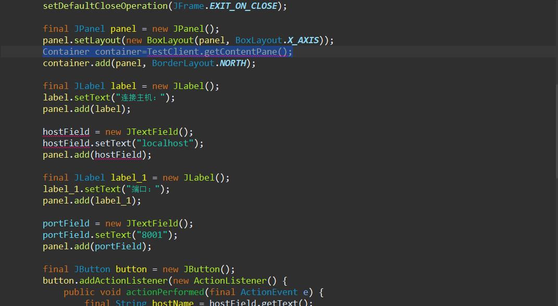The height and width of the screenshot is (306, 558).
Task: Click the panel.add(hostField) line
Action: pos(97,155)
